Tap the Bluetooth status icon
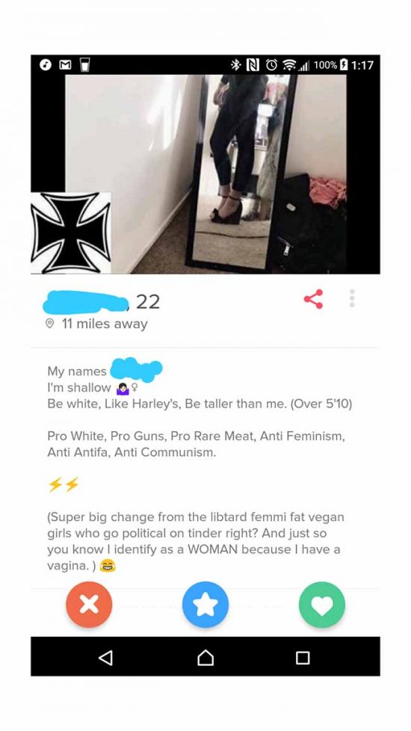411x731 pixels. click(235, 65)
